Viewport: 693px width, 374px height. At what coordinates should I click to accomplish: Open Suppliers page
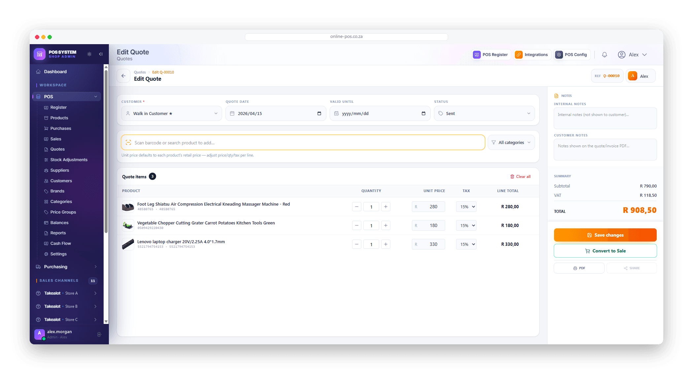click(59, 170)
